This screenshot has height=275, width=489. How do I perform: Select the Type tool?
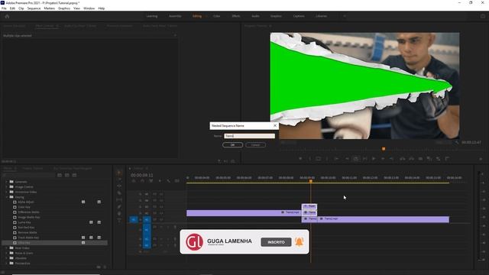(119, 221)
